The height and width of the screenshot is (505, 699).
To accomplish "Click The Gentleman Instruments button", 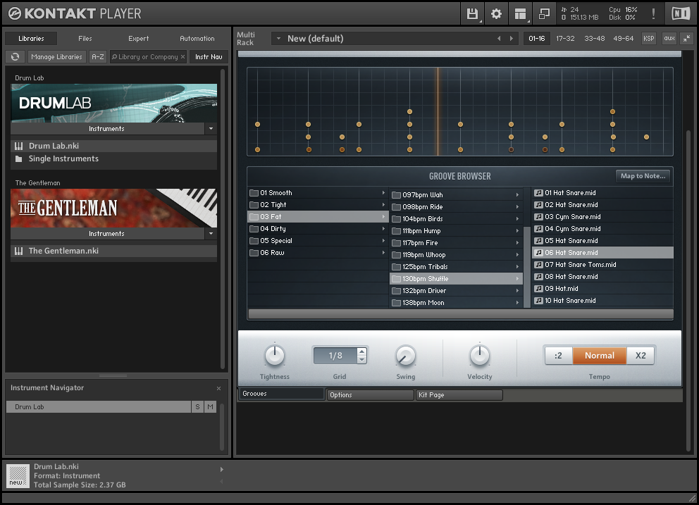I will 107,234.
